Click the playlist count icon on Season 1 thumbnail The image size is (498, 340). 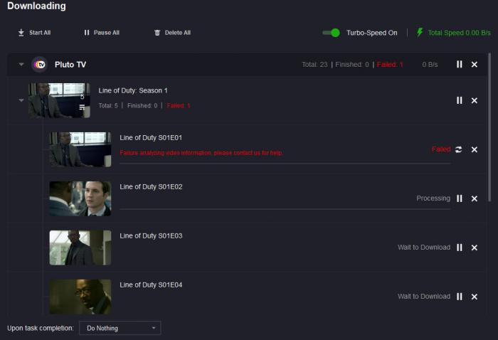point(82,107)
